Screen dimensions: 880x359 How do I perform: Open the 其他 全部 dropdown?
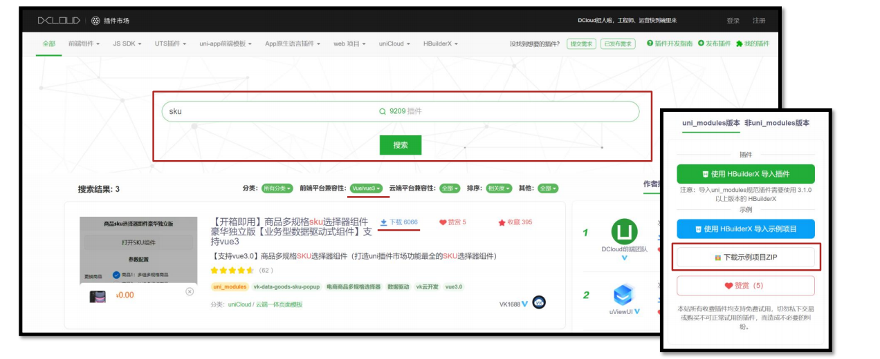tap(548, 188)
